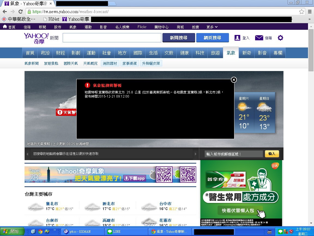Switch to LINE window in the taskbar
The image size is (314, 236).
coord(126,232)
